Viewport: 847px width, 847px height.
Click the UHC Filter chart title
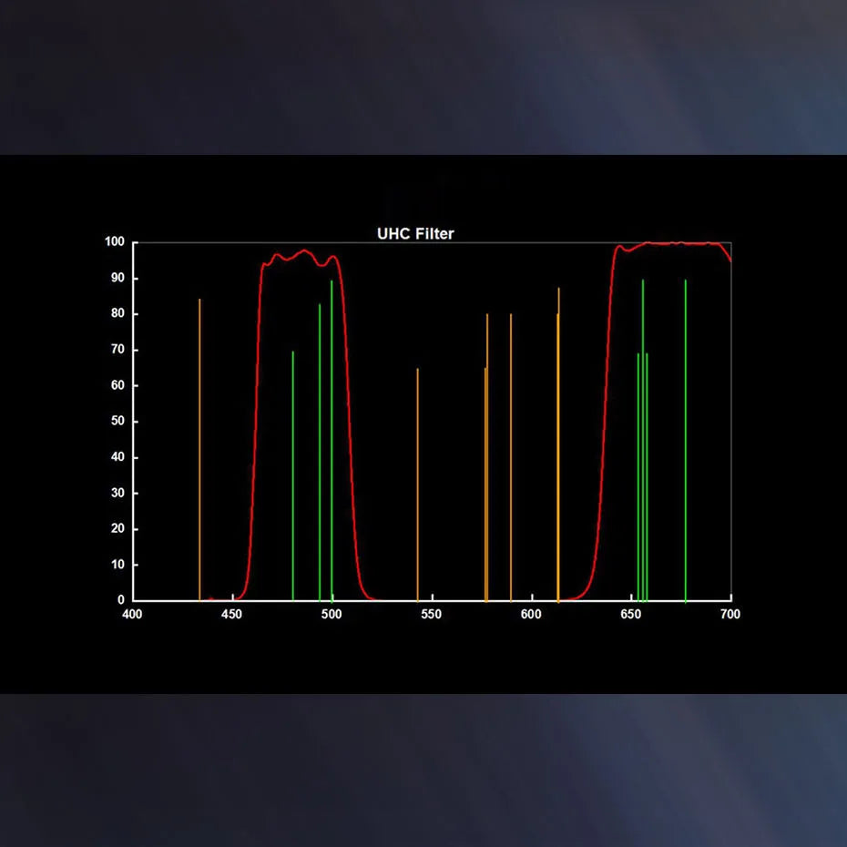point(415,234)
